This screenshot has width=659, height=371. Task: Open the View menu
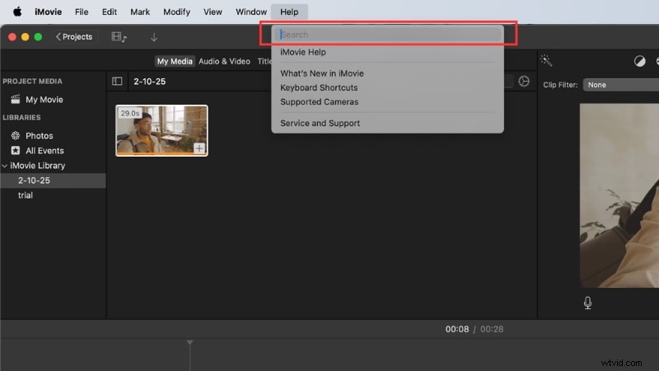click(213, 12)
